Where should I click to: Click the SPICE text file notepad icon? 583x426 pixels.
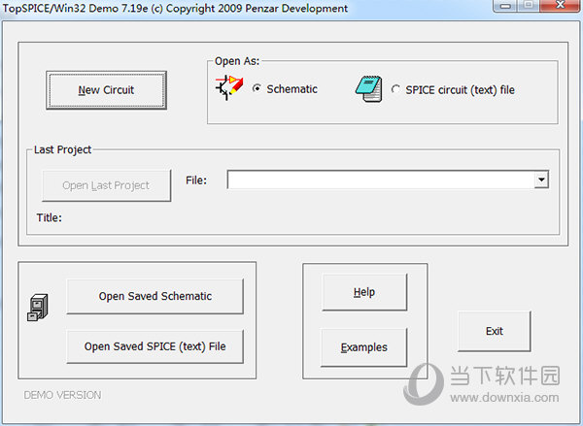[368, 88]
